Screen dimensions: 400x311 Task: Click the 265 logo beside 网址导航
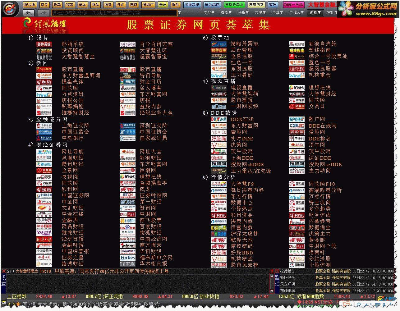click(x=44, y=152)
